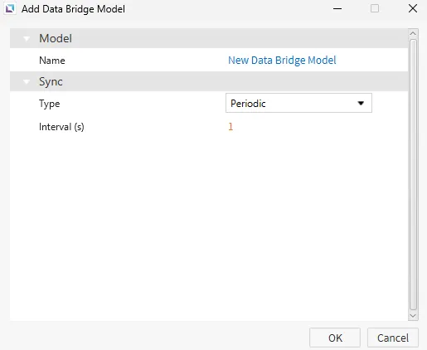The width and height of the screenshot is (427, 350).
Task: Select the Sync section header
Action: click(x=209, y=81)
